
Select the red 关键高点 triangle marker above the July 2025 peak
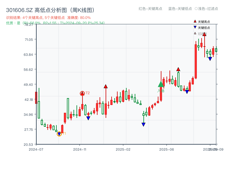coord(204,34)
